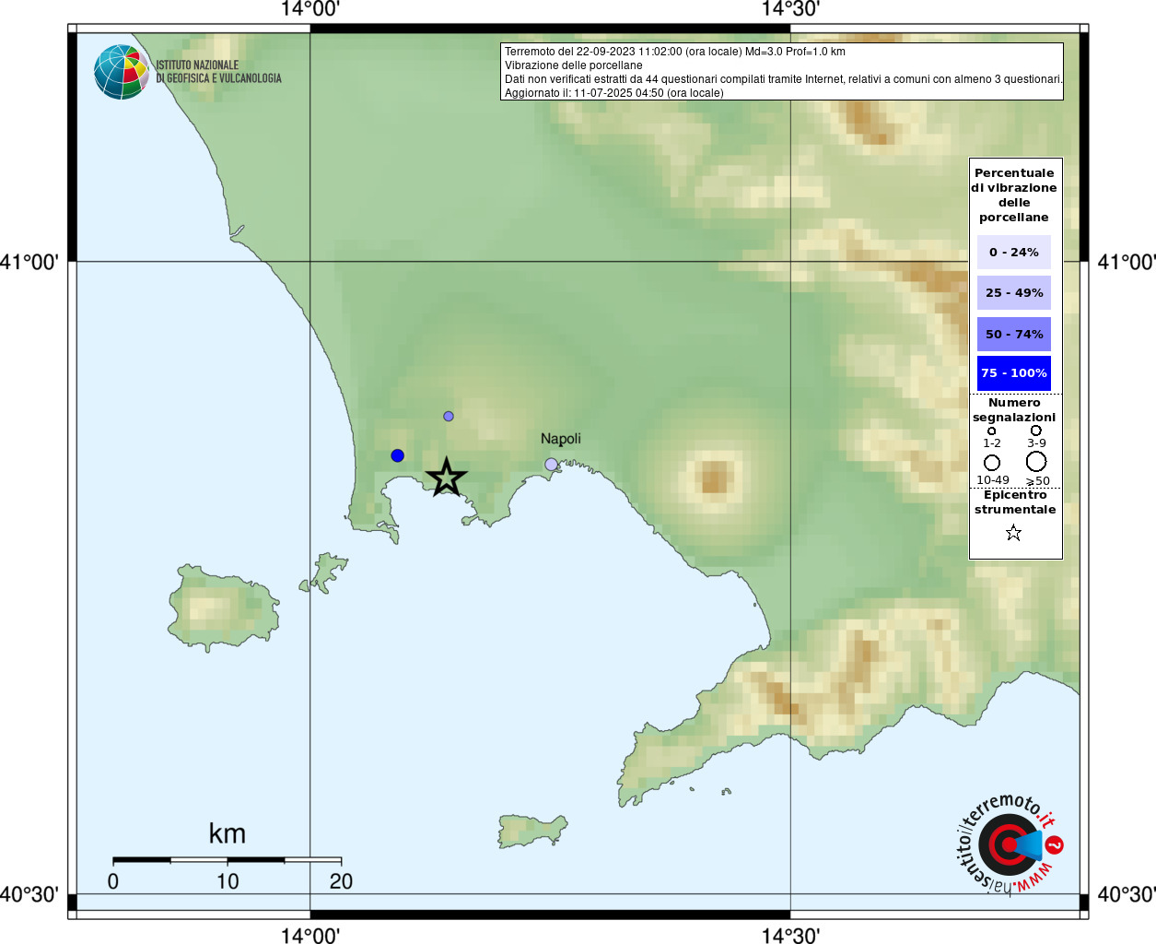Click the haisentitoilterremoto.it target logo
The height and width of the screenshot is (944, 1156).
click(x=1010, y=844)
